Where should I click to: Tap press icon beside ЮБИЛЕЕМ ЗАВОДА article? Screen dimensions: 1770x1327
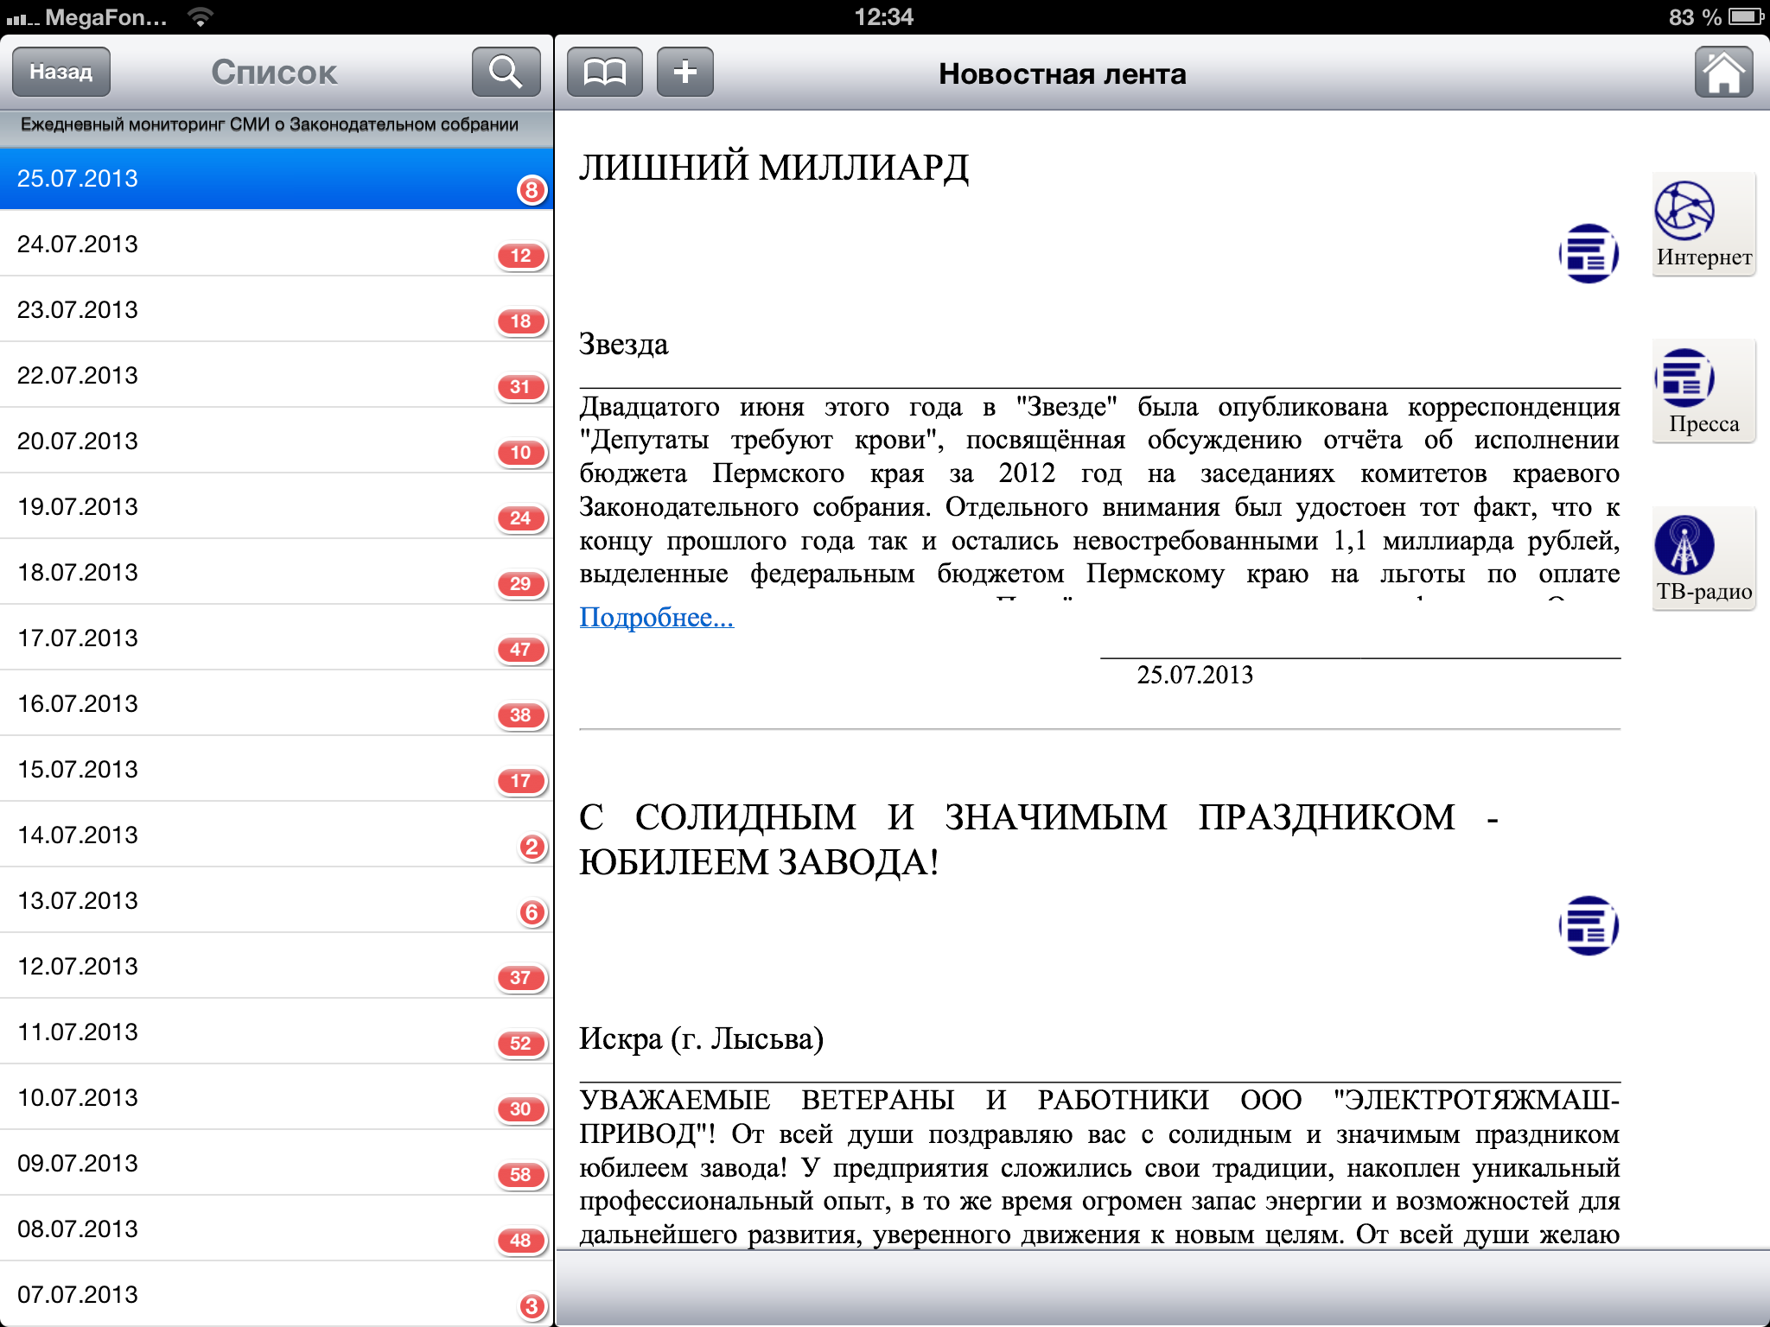[1588, 925]
